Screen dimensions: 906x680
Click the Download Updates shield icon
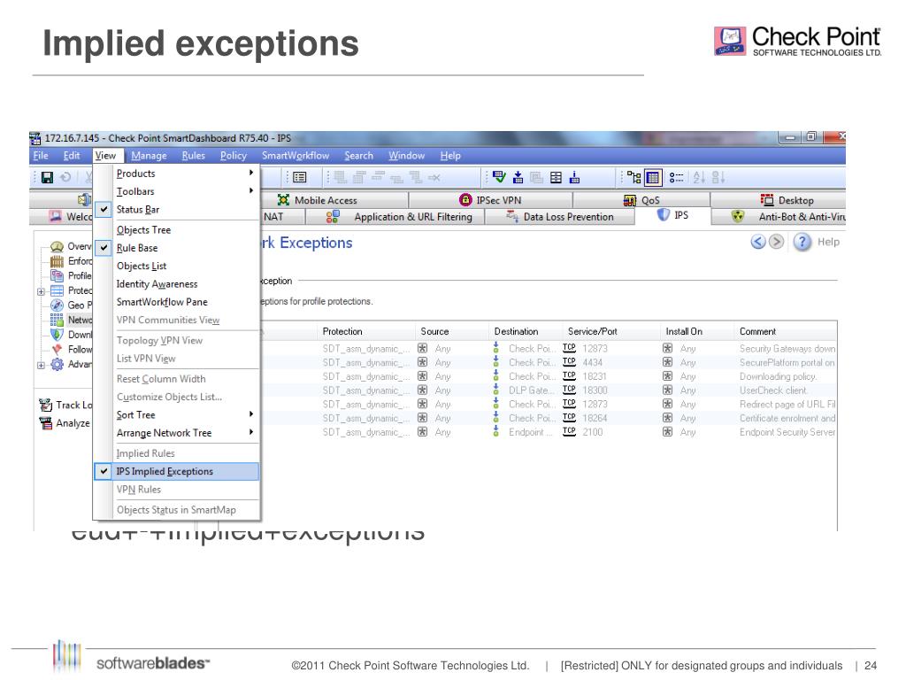tap(57, 334)
